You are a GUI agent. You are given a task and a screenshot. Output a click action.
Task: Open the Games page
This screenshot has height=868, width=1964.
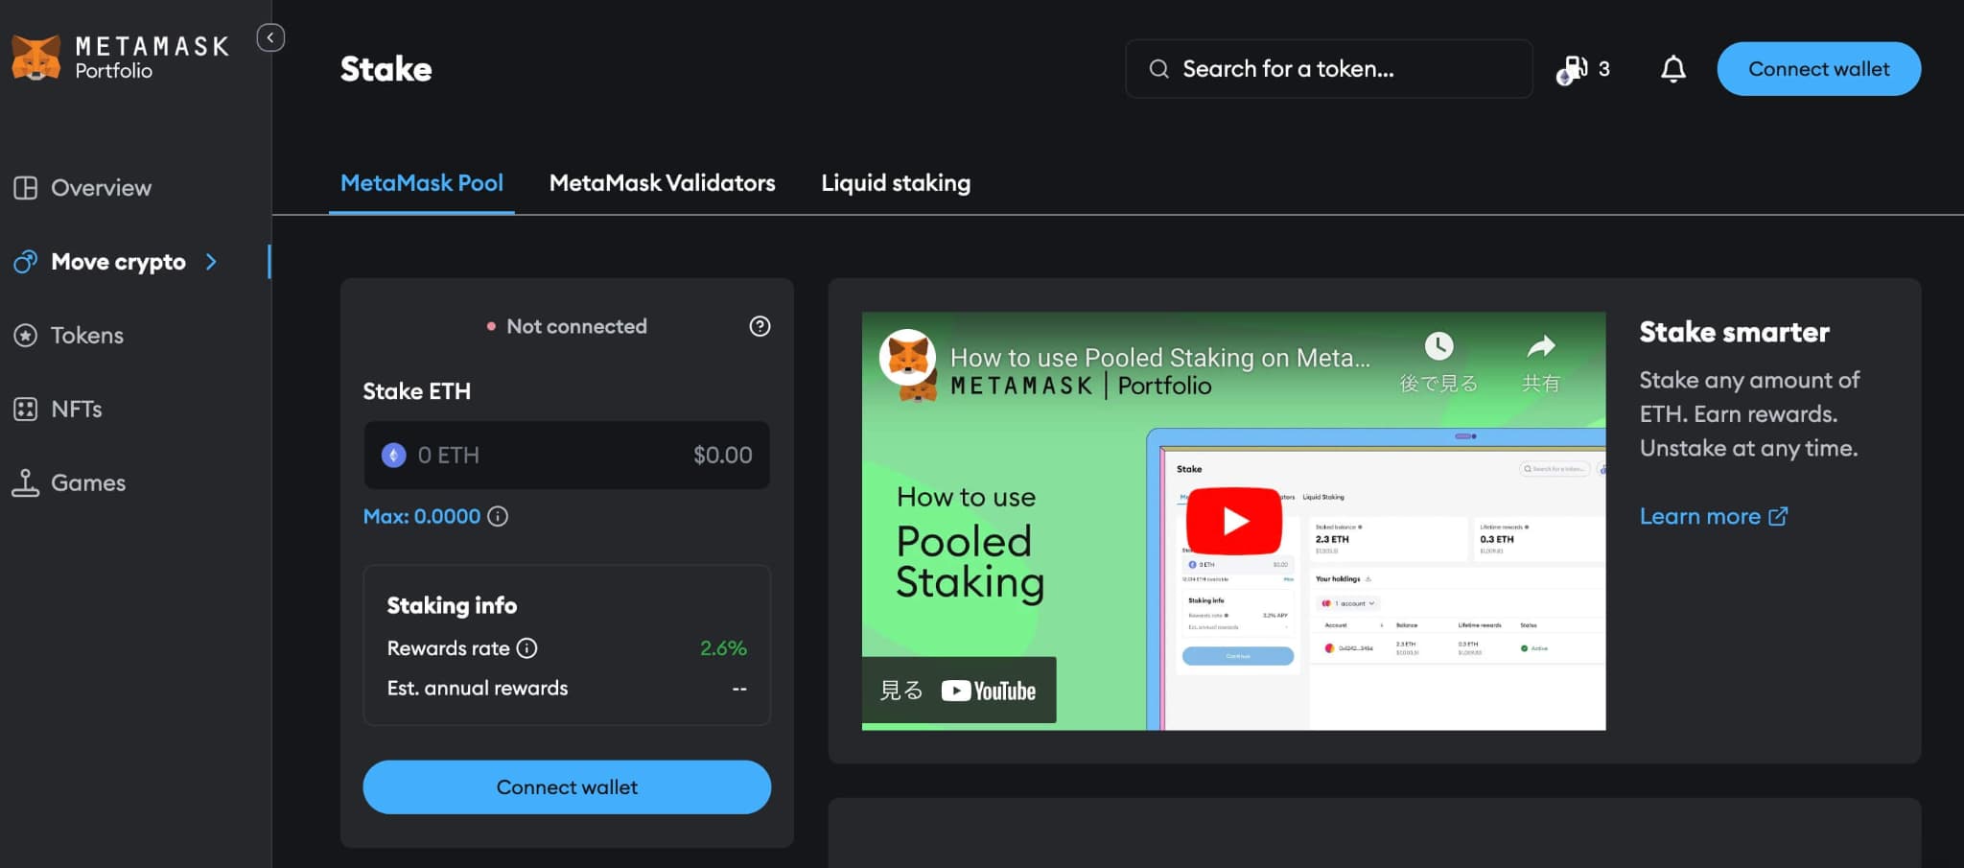tap(88, 482)
